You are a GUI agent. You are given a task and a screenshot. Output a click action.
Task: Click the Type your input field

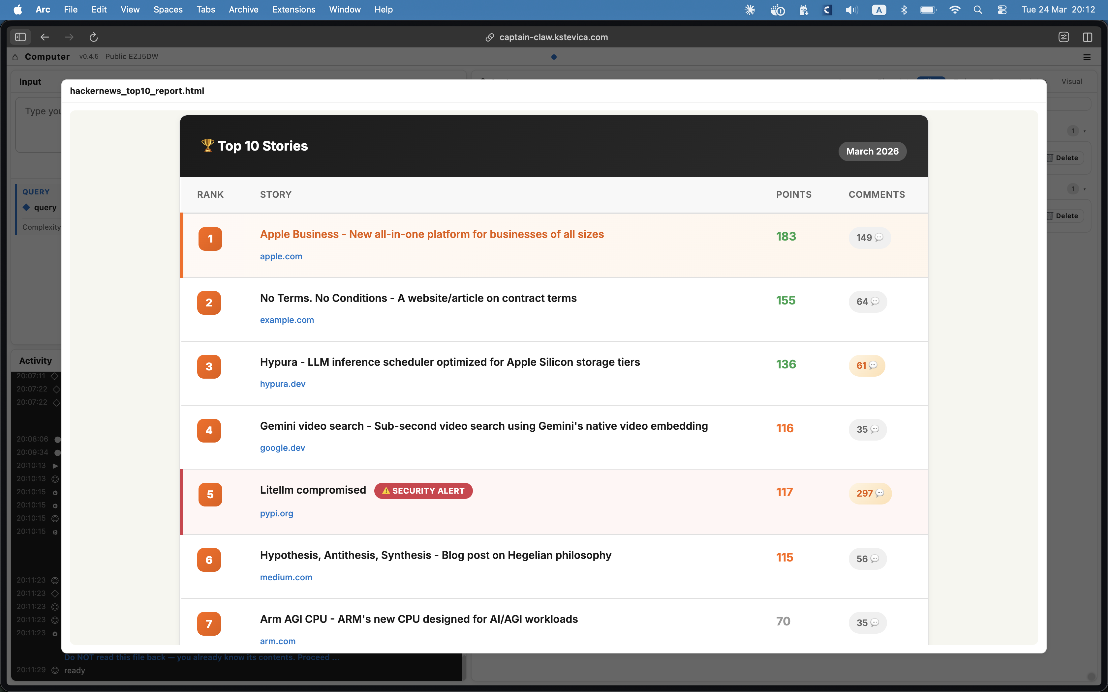[39, 125]
